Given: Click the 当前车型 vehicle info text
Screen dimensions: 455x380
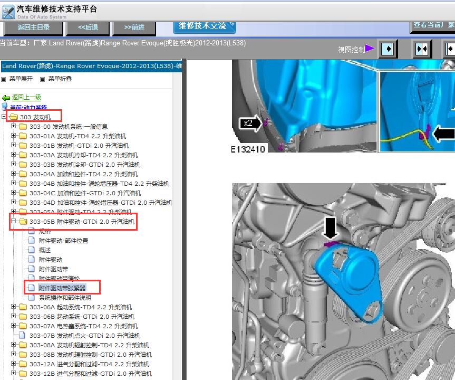Looking at the screenshot, I should point(123,43).
